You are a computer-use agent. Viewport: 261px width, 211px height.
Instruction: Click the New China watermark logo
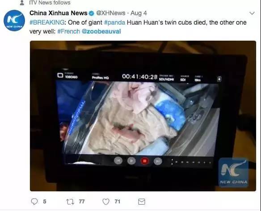tap(233, 172)
